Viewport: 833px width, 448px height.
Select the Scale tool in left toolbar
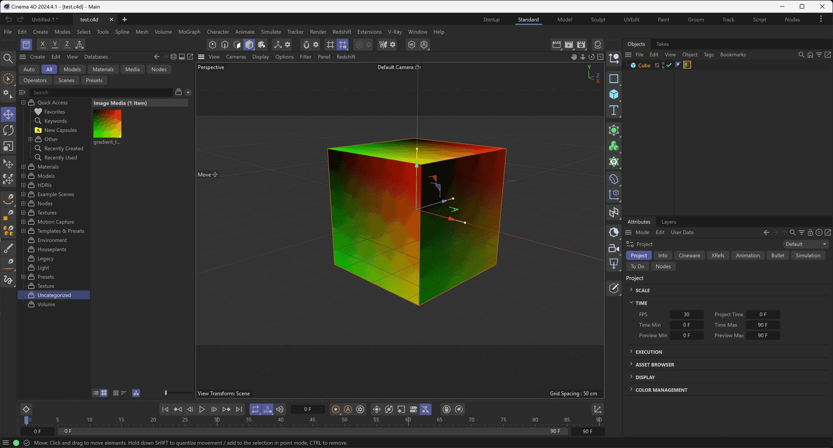tap(9, 146)
